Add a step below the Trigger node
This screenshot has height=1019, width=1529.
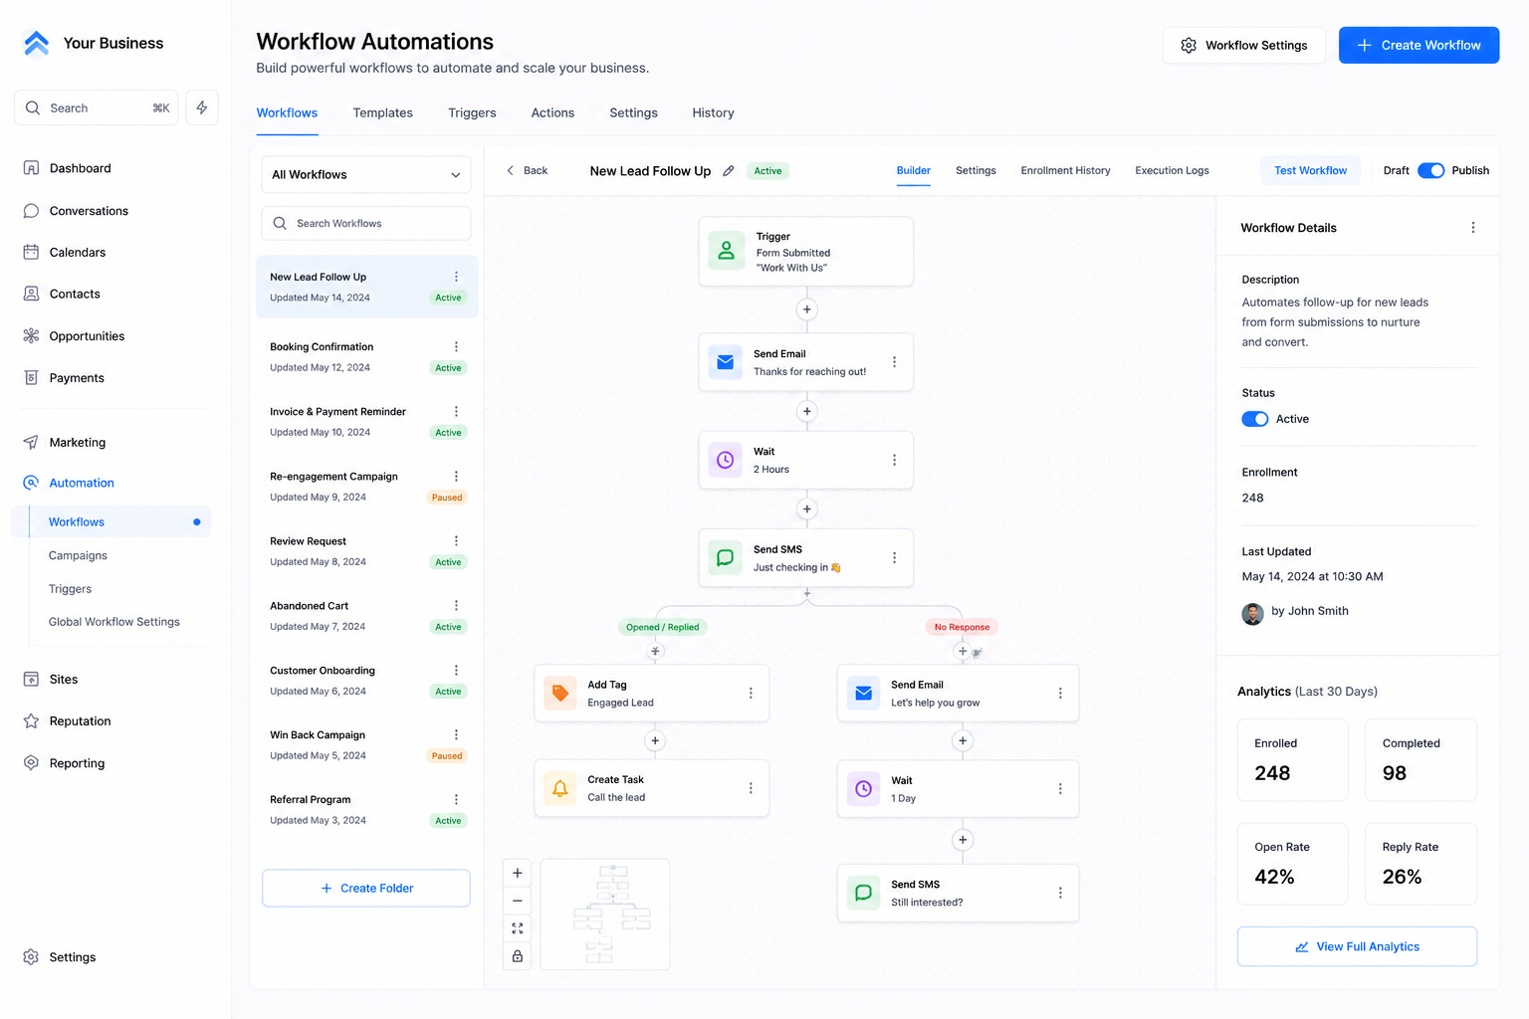(807, 309)
